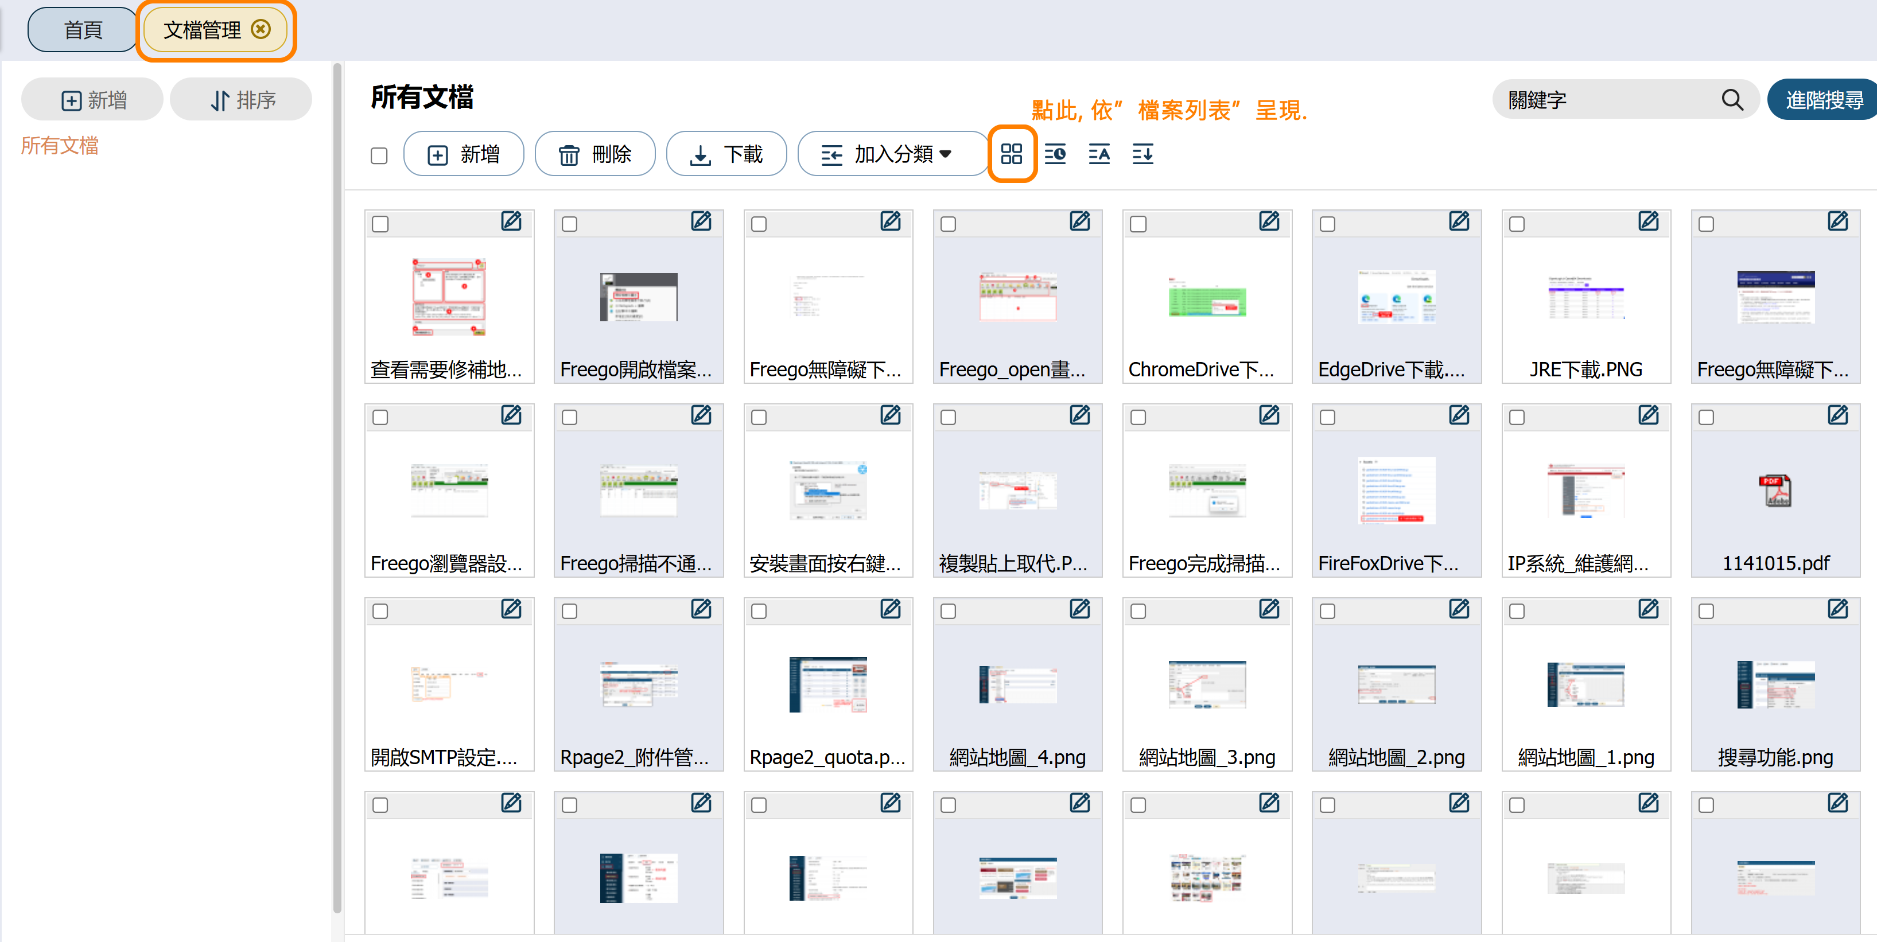Switch to grid/file list view
The image size is (1877, 942).
click(x=1012, y=154)
